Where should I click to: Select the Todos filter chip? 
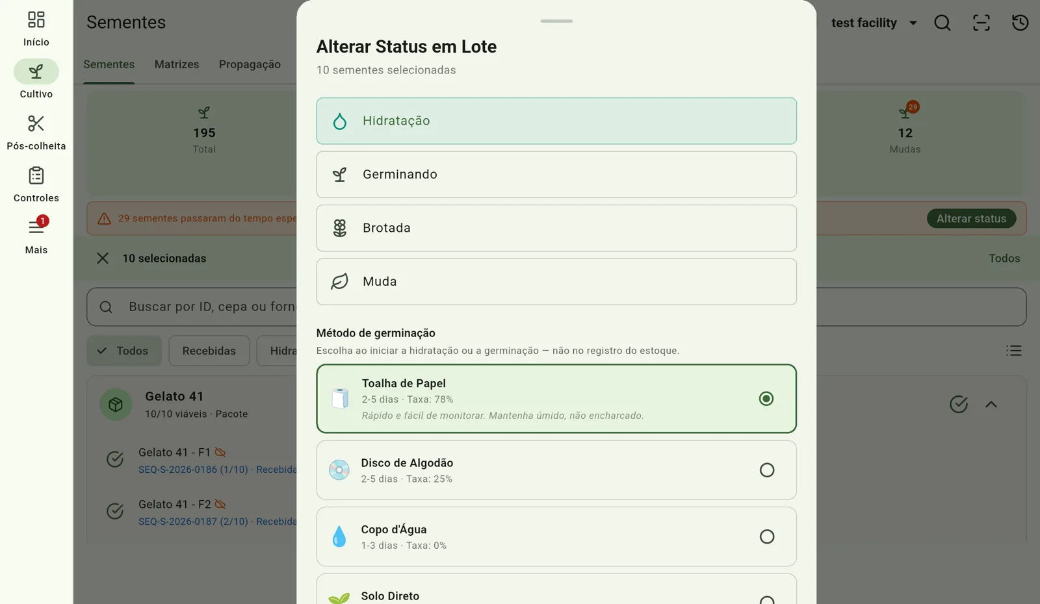pos(124,351)
